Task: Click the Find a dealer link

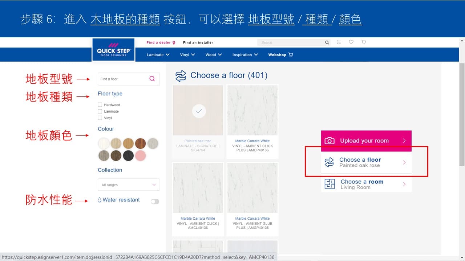Action: [x=161, y=42]
